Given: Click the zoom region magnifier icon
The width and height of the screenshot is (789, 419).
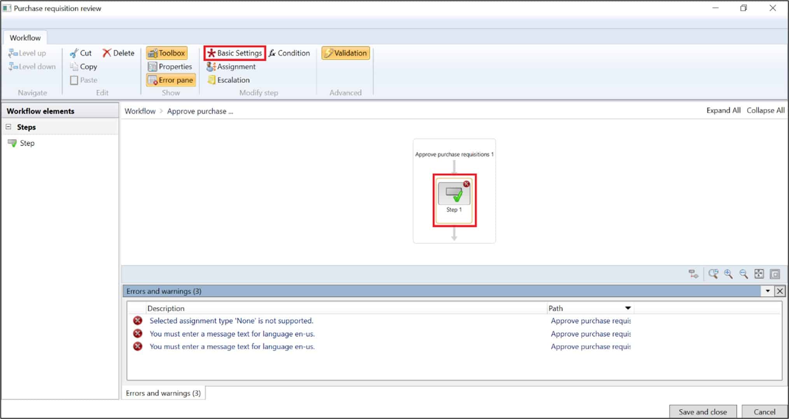Looking at the screenshot, I should [x=713, y=274].
